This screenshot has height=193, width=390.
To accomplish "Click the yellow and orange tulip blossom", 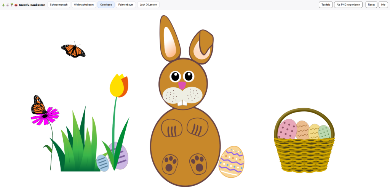I will coord(118,86).
